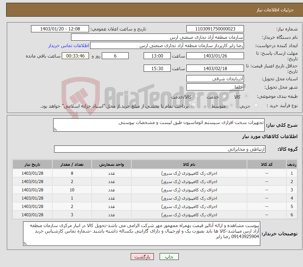Select the متوسط purchase type radio
Viewport: 303px width, 267px height.
point(231,105)
